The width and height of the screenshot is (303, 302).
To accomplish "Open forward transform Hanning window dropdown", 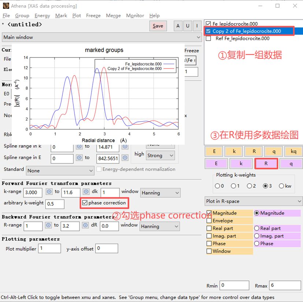I will [x=160, y=193].
